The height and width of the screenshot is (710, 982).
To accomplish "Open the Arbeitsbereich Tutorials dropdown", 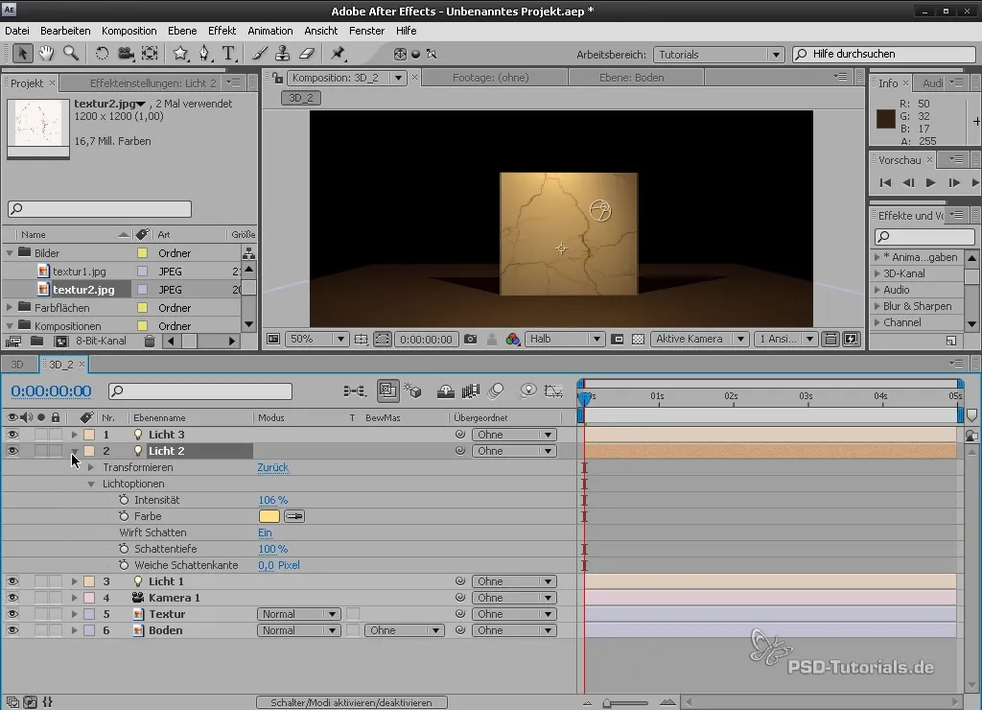I will (718, 55).
